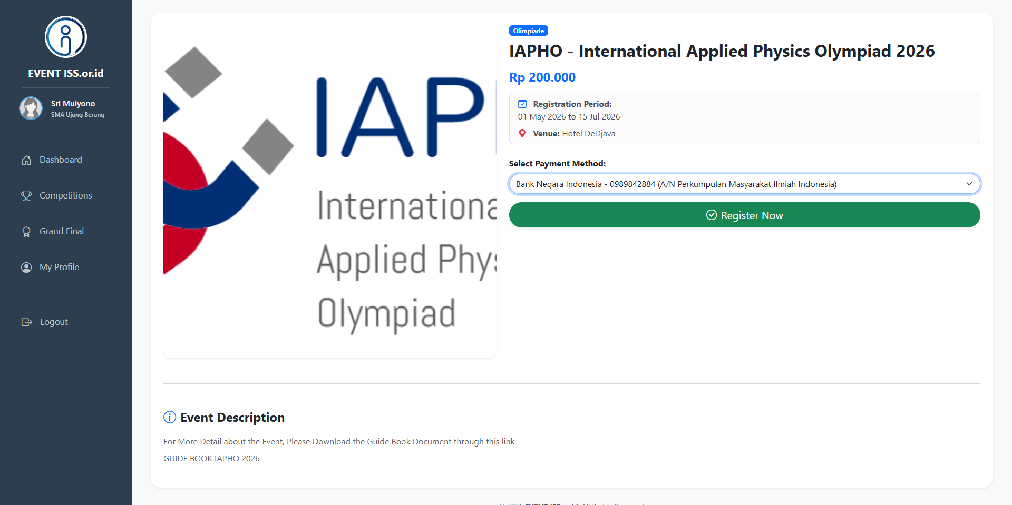Viewport: 1012px width, 505px height.
Task: Click the 'For More Detail about the Event' sentence
Action: click(339, 441)
